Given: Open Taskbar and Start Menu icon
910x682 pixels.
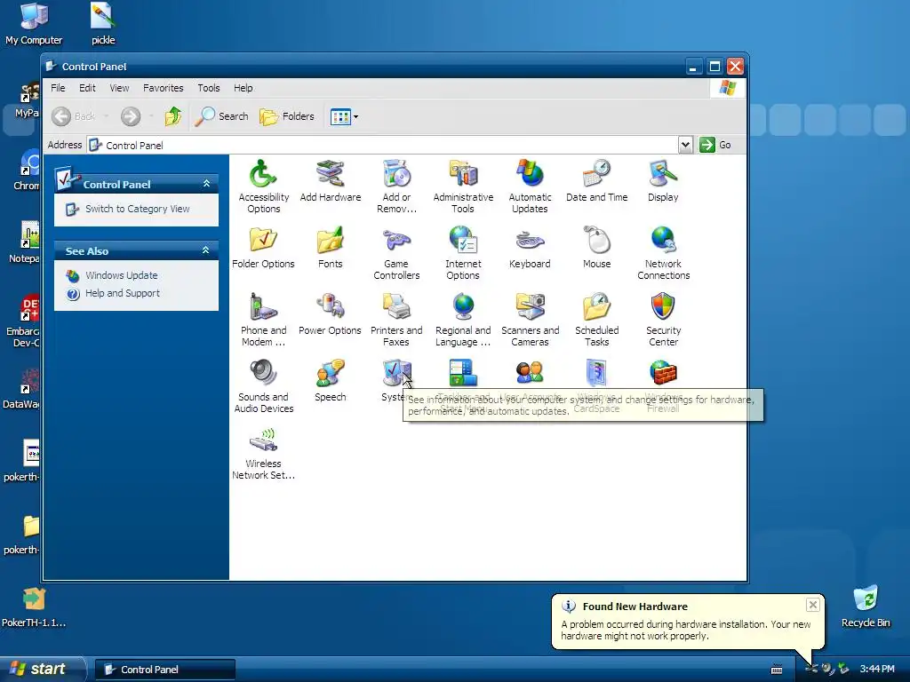Looking at the screenshot, I should (463, 374).
